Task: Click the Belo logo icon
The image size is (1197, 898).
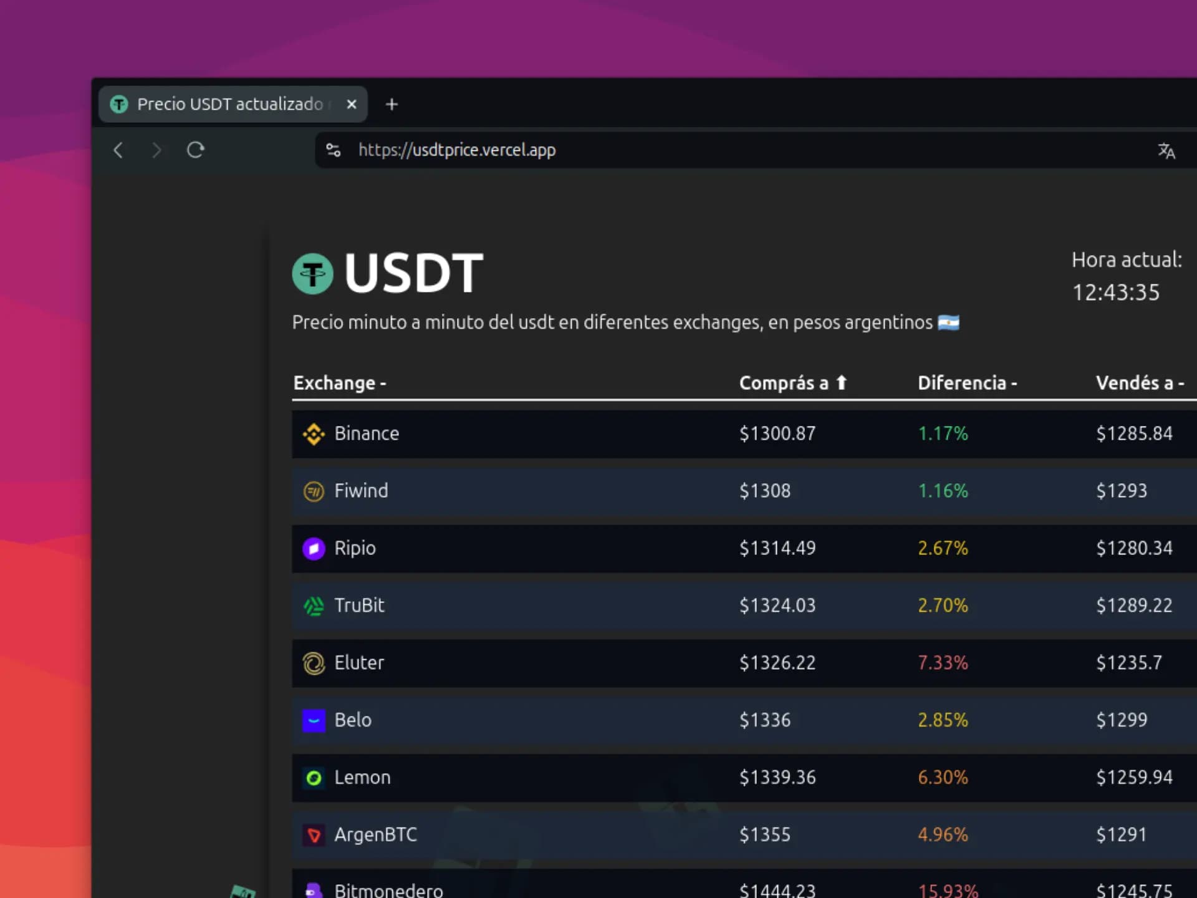Action: 314,721
